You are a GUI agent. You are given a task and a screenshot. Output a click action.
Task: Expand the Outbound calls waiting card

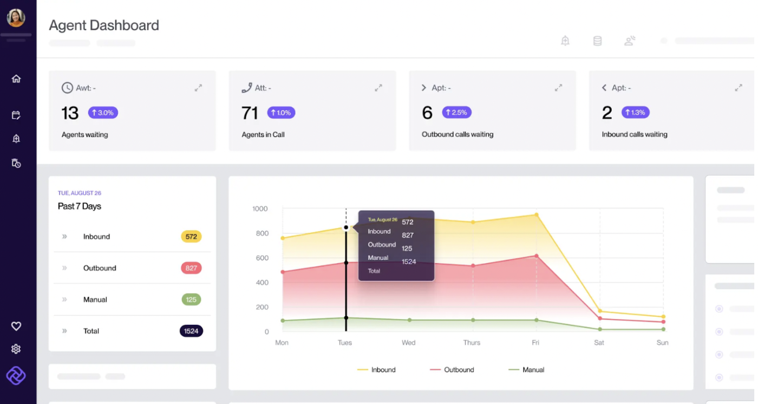(x=558, y=87)
